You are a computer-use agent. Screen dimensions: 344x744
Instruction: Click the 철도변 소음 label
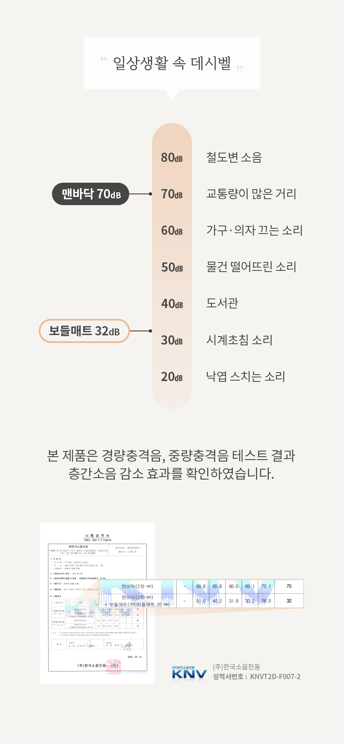coord(234,157)
